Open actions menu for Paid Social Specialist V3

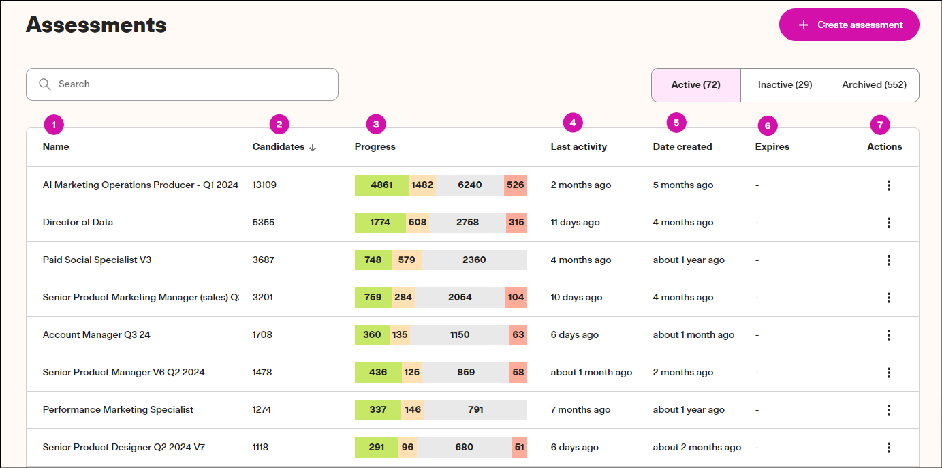[x=889, y=260]
